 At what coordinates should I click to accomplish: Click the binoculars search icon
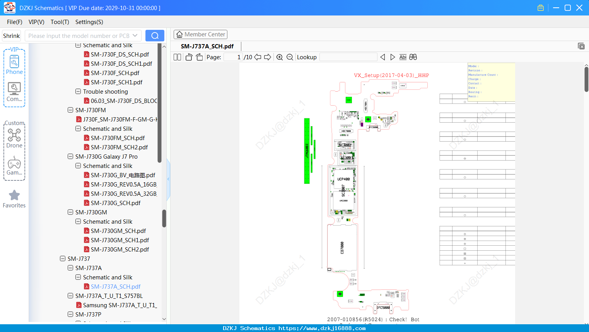[413, 57]
